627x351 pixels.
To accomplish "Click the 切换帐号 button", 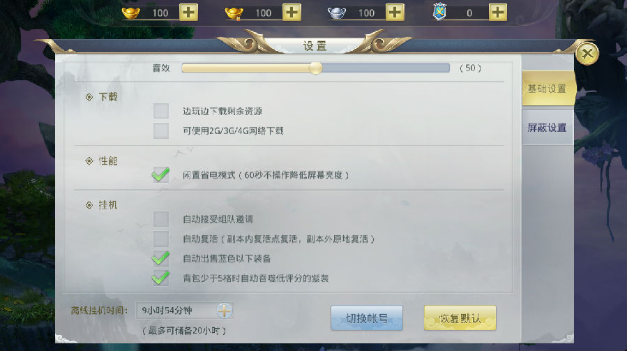I will coord(367,318).
